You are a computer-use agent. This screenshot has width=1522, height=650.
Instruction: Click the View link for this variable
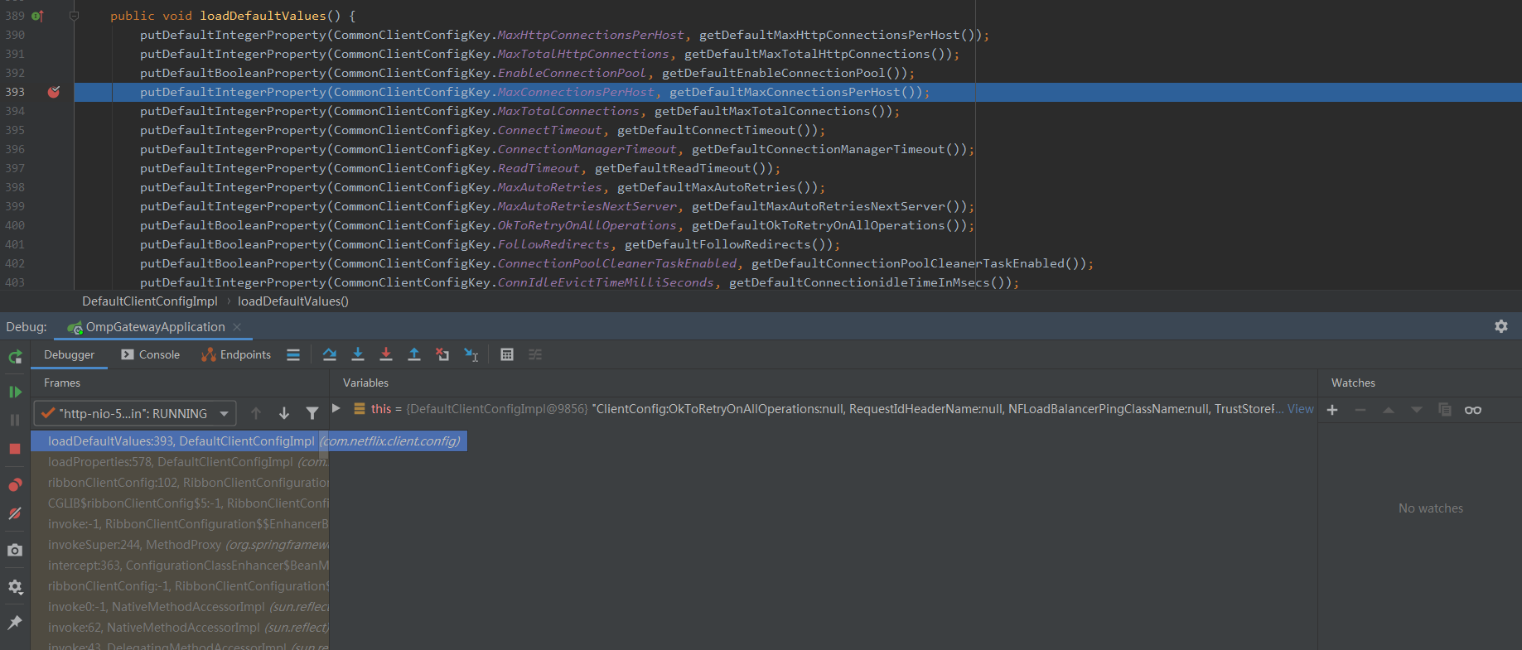pyautogui.click(x=1300, y=409)
